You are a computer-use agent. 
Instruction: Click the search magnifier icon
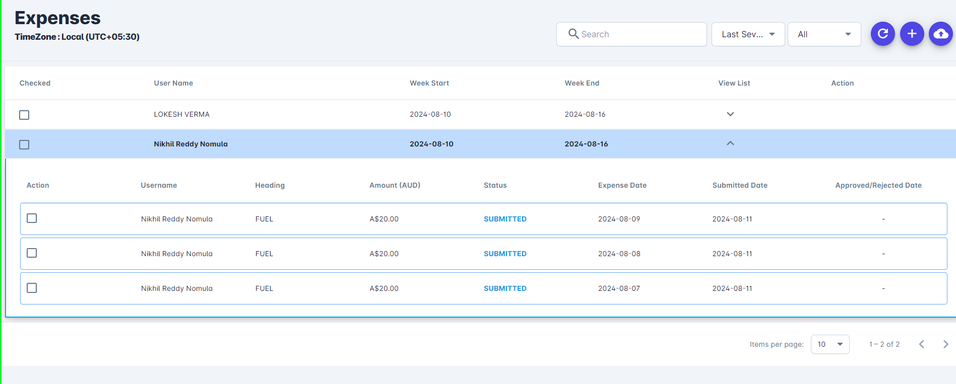[x=573, y=34]
